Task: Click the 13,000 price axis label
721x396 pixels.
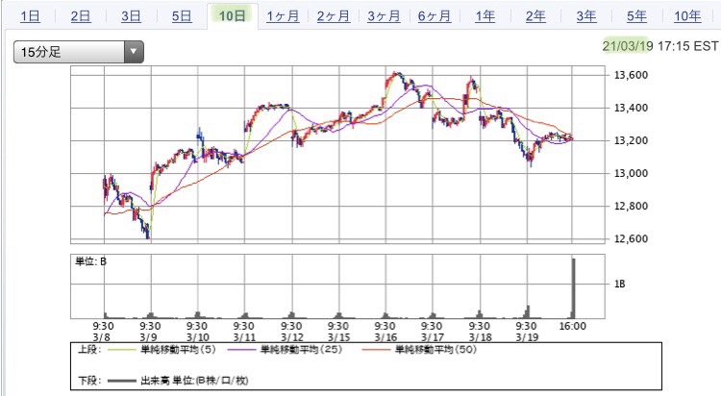Action: pos(631,173)
